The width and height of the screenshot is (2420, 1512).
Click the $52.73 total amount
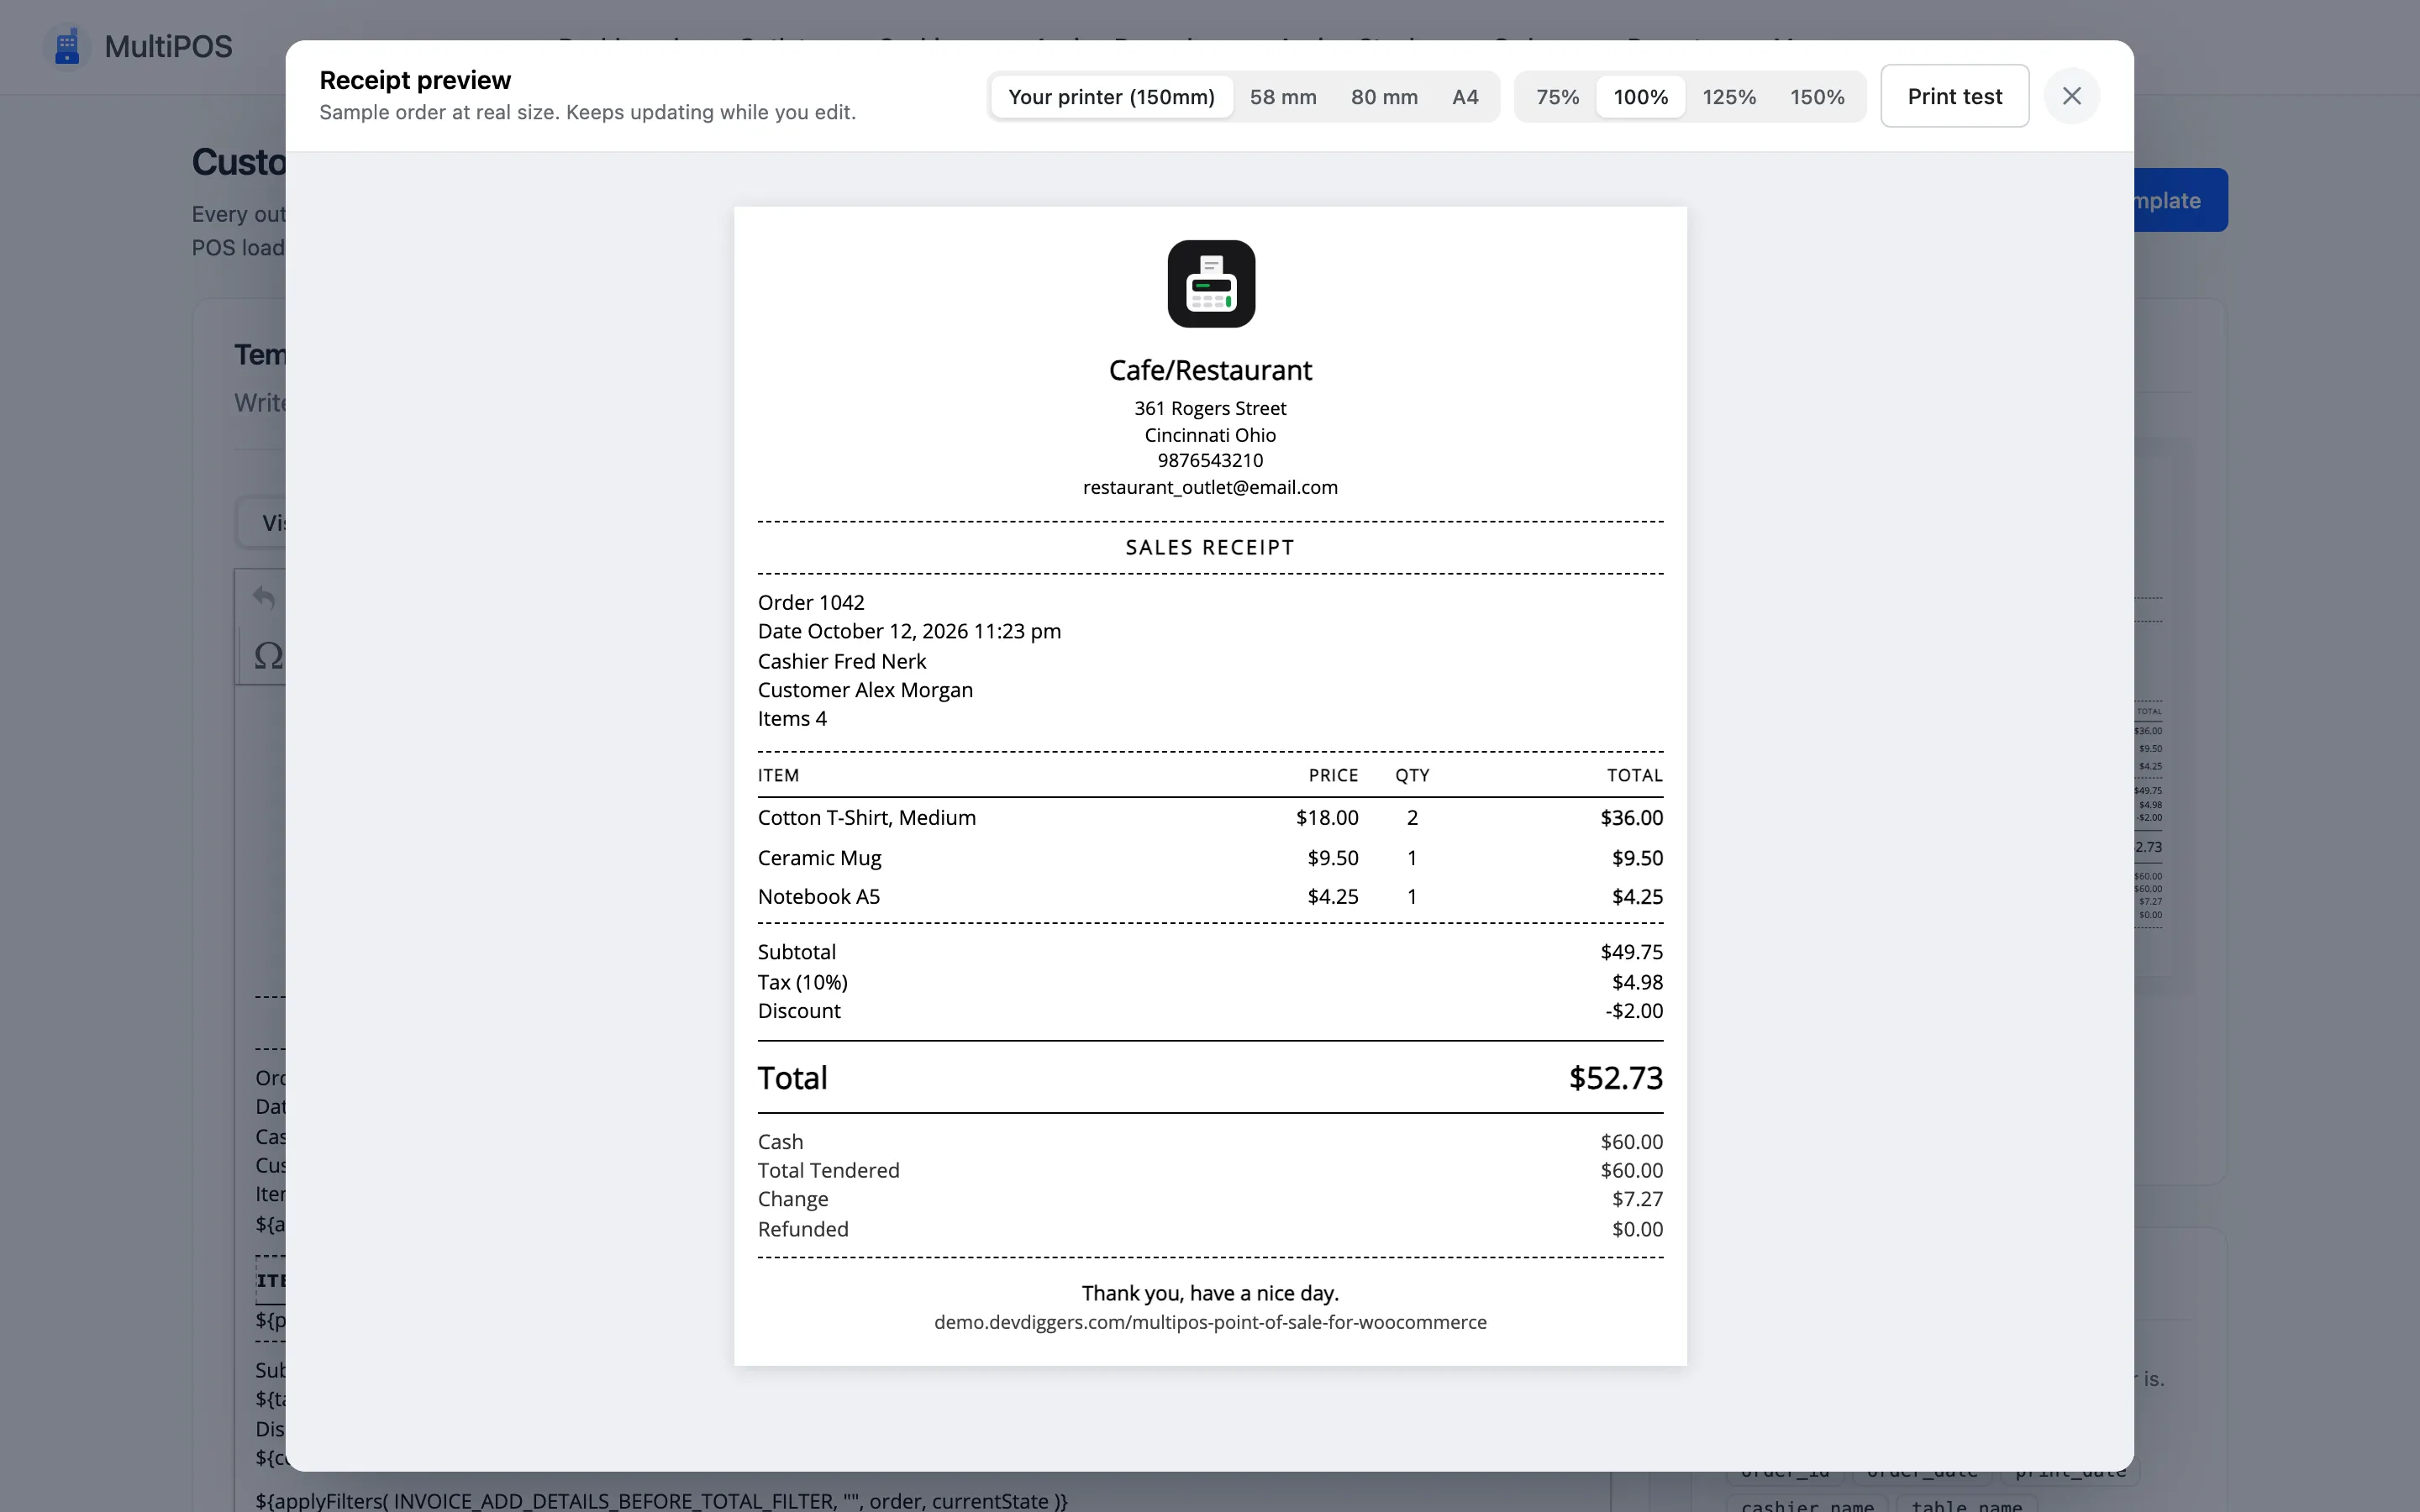click(x=1615, y=1078)
